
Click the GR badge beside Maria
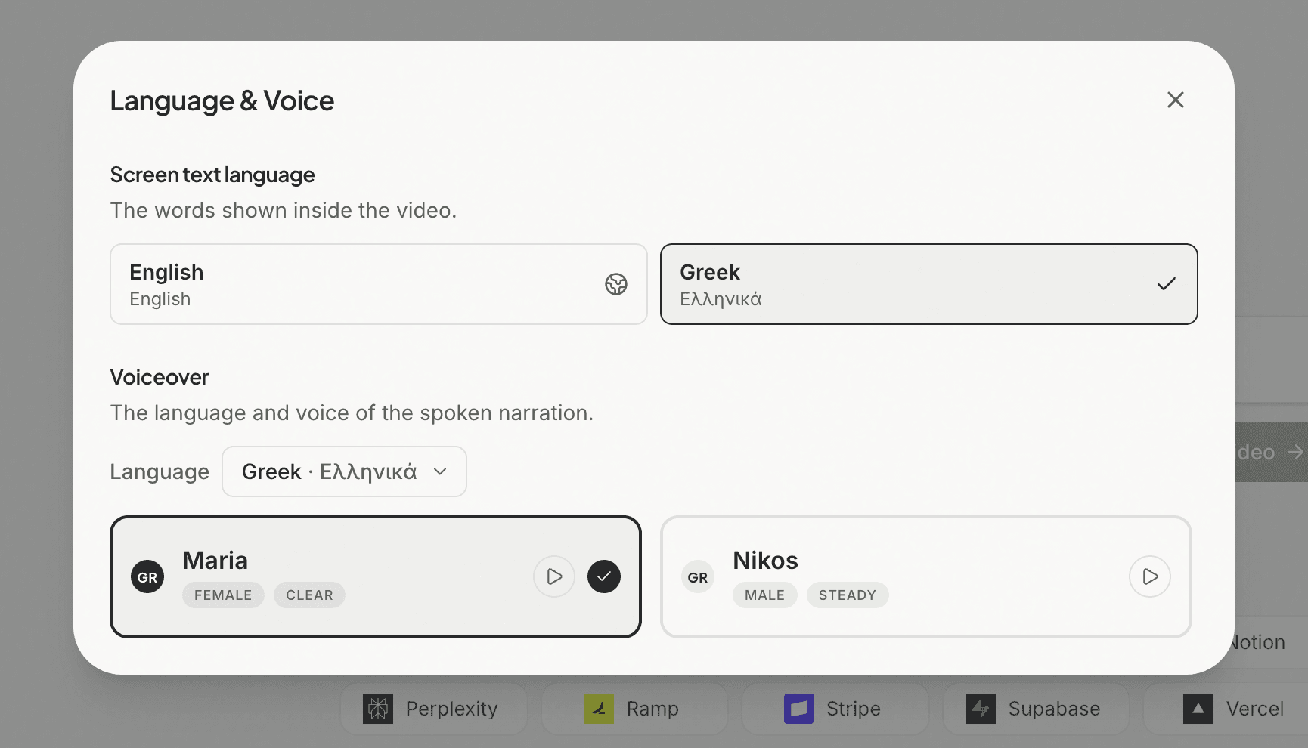coord(147,577)
